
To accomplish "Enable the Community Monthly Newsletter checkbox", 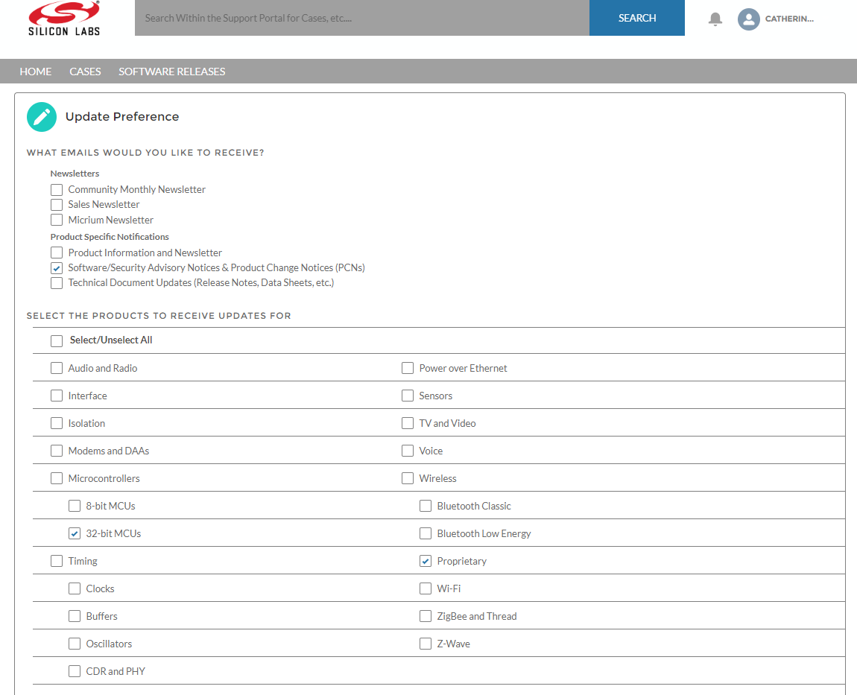I will (56, 189).
